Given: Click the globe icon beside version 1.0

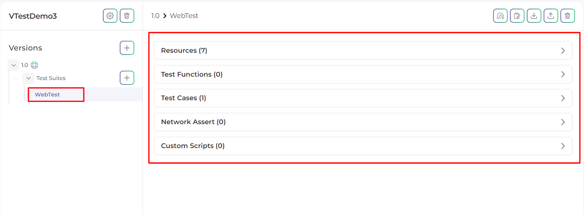Looking at the screenshot, I should pyautogui.click(x=34, y=65).
